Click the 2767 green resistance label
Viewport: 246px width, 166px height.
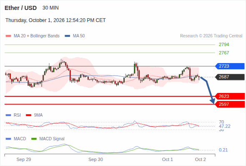[x=224, y=53]
